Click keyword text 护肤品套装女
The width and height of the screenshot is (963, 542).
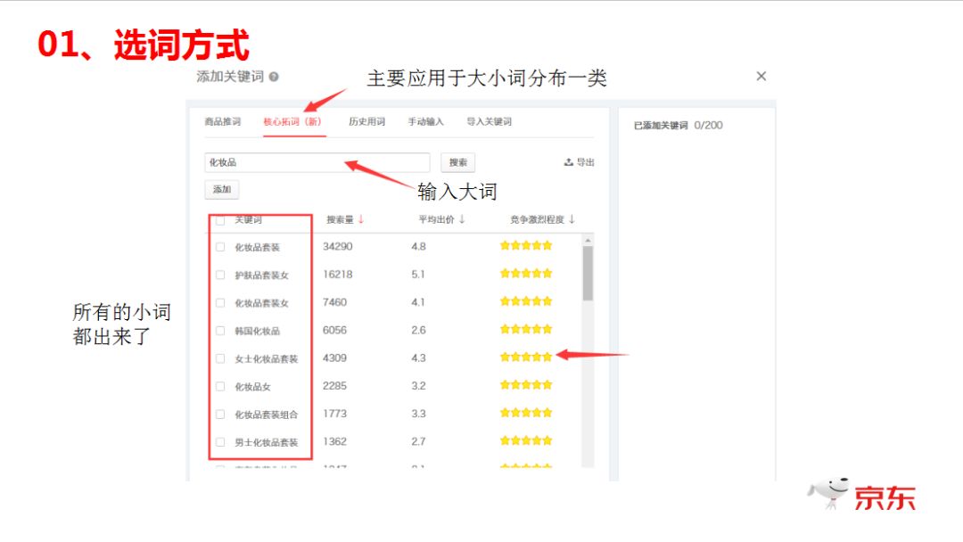pyautogui.click(x=261, y=275)
